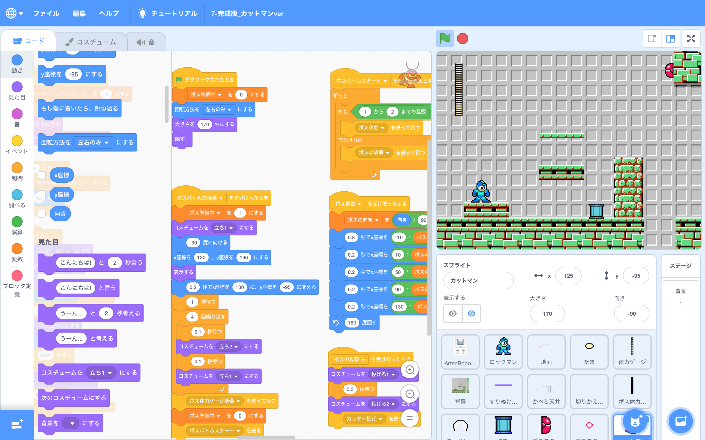Image resolution: width=705 pixels, height=440 pixels.
Task: Select the イベント blocks category
Action: coord(17,145)
